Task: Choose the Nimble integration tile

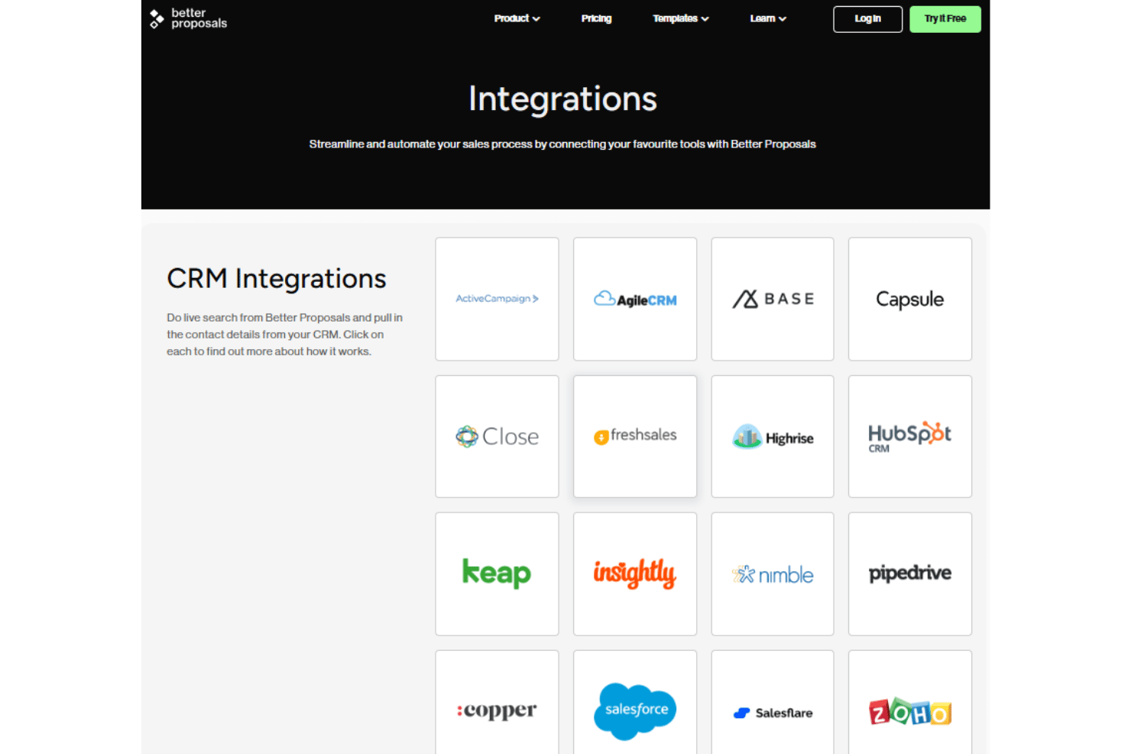Action: 773,574
